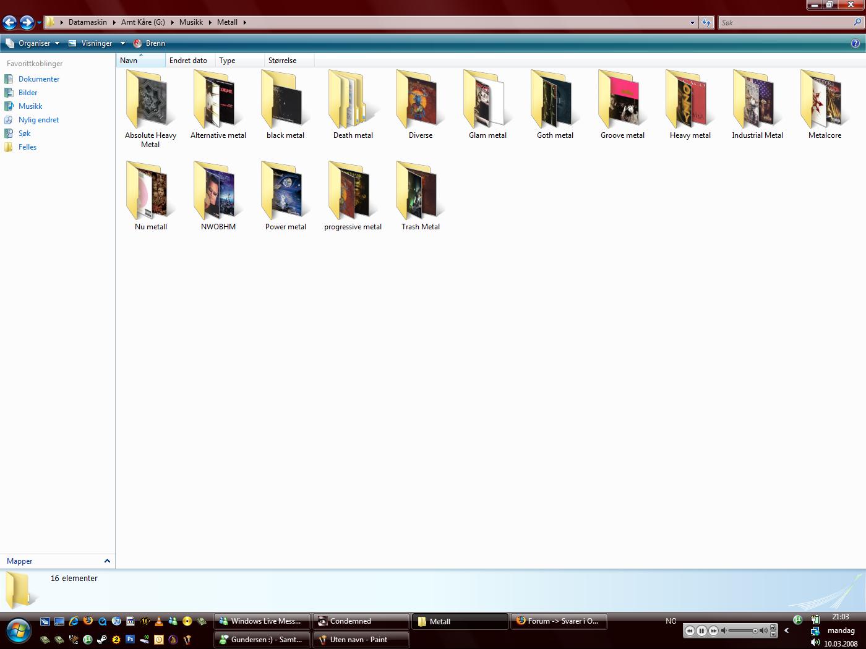The image size is (866, 649).
Task: Select the Diverse folder
Action: pos(420,104)
